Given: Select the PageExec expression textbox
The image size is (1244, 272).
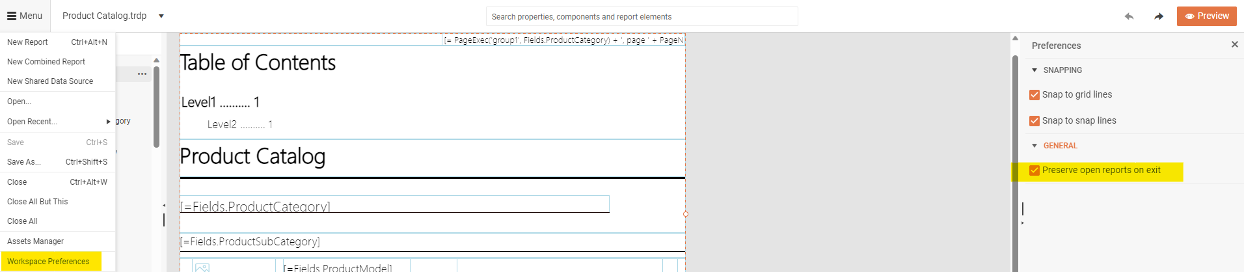Looking at the screenshot, I should coord(563,40).
